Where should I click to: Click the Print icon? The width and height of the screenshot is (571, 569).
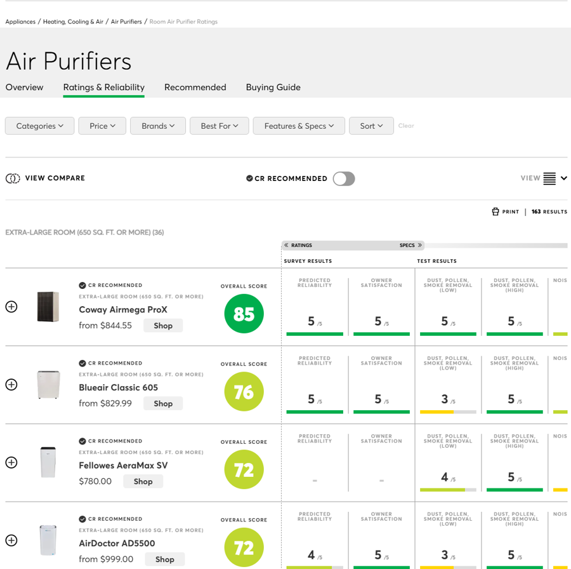pos(496,211)
